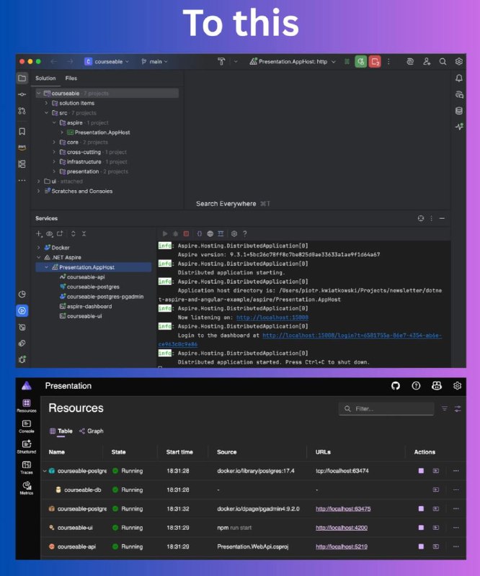
Task: Open the dashboard login link in console
Action: (x=352, y=336)
